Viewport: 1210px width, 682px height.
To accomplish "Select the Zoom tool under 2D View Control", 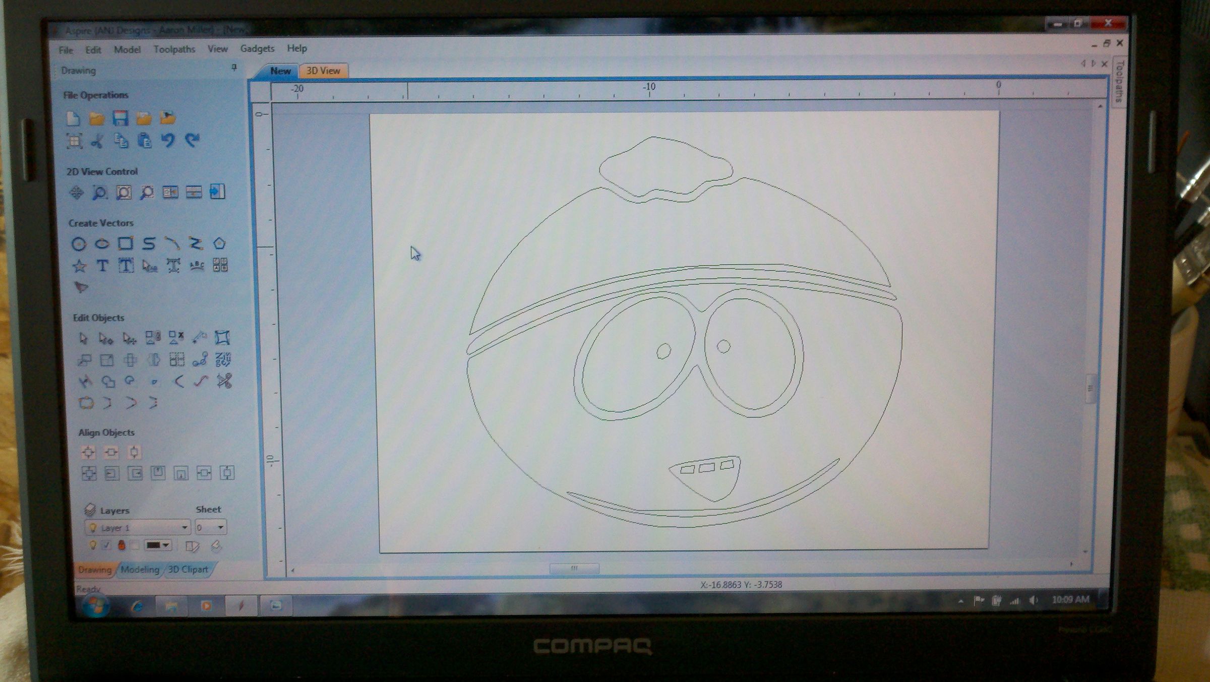I will point(99,192).
